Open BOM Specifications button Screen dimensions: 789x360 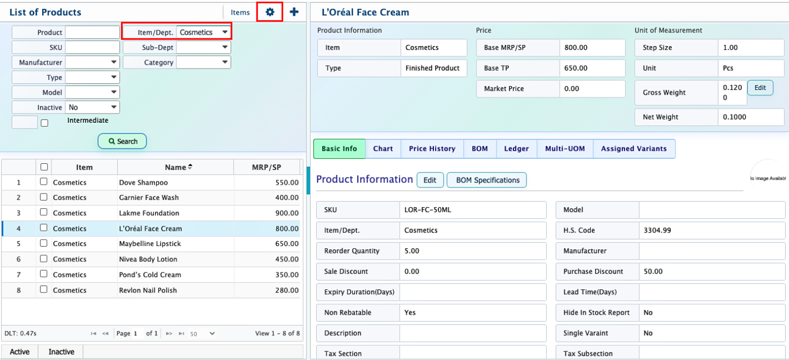(x=487, y=180)
